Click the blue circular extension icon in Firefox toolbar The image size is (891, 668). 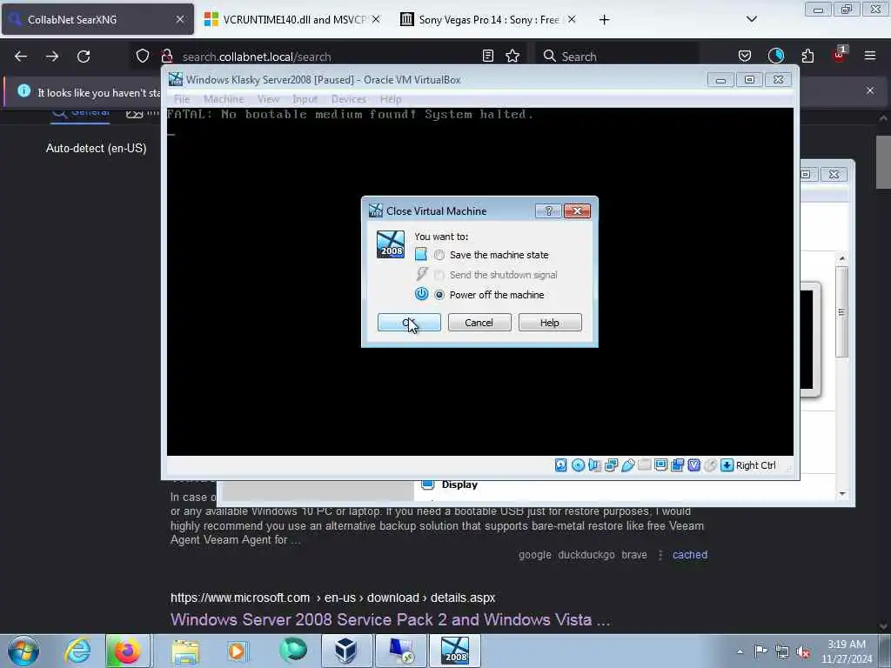[775, 56]
